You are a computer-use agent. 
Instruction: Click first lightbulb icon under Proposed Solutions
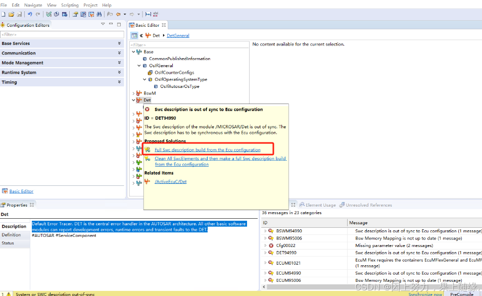[x=148, y=150]
